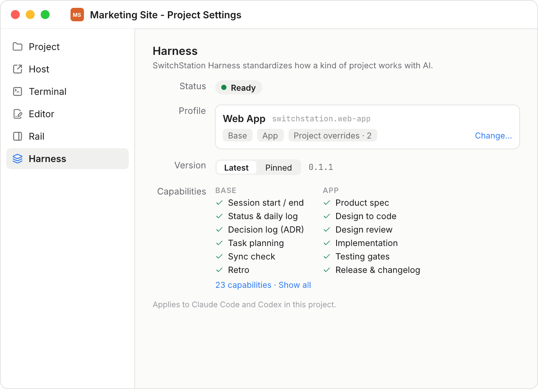Click checkmark beside Session start / end

click(219, 203)
